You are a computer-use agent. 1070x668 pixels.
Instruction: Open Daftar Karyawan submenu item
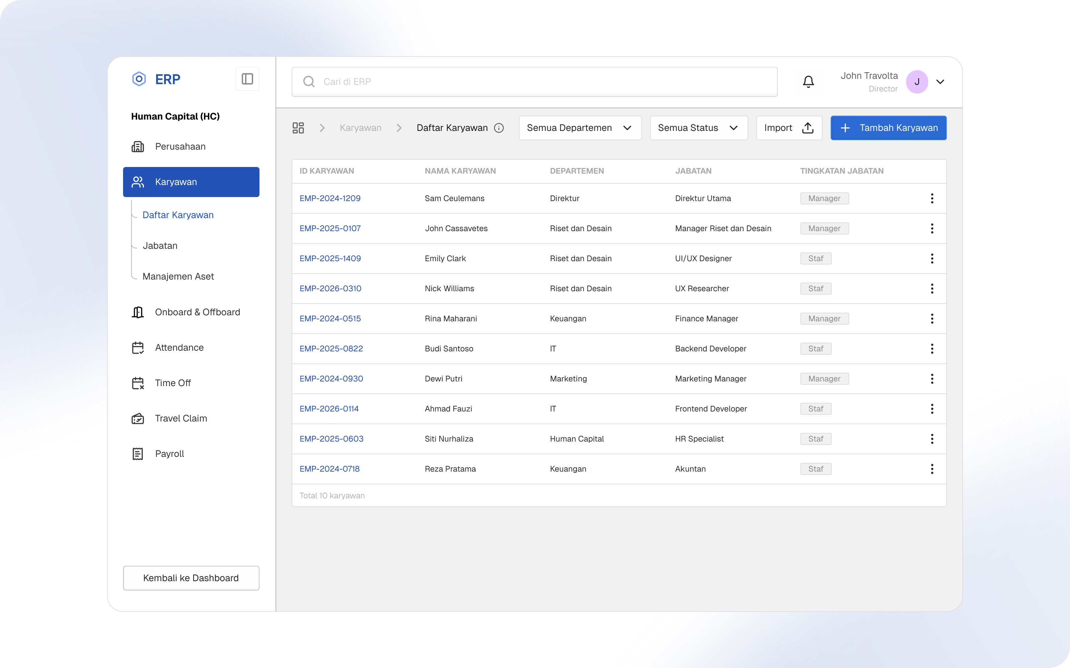coord(178,215)
